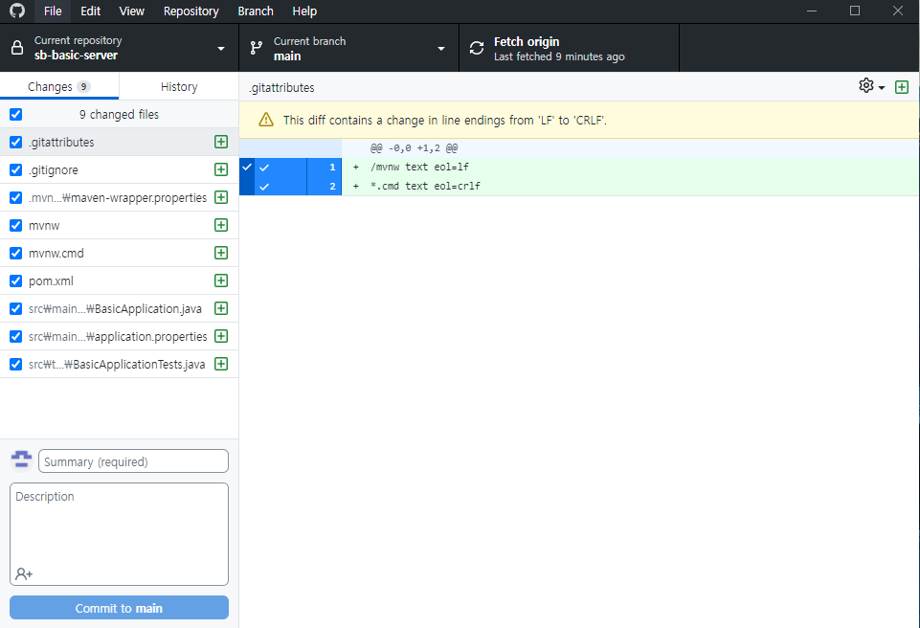
Task: Focus the Description text area
Action: click(x=119, y=533)
